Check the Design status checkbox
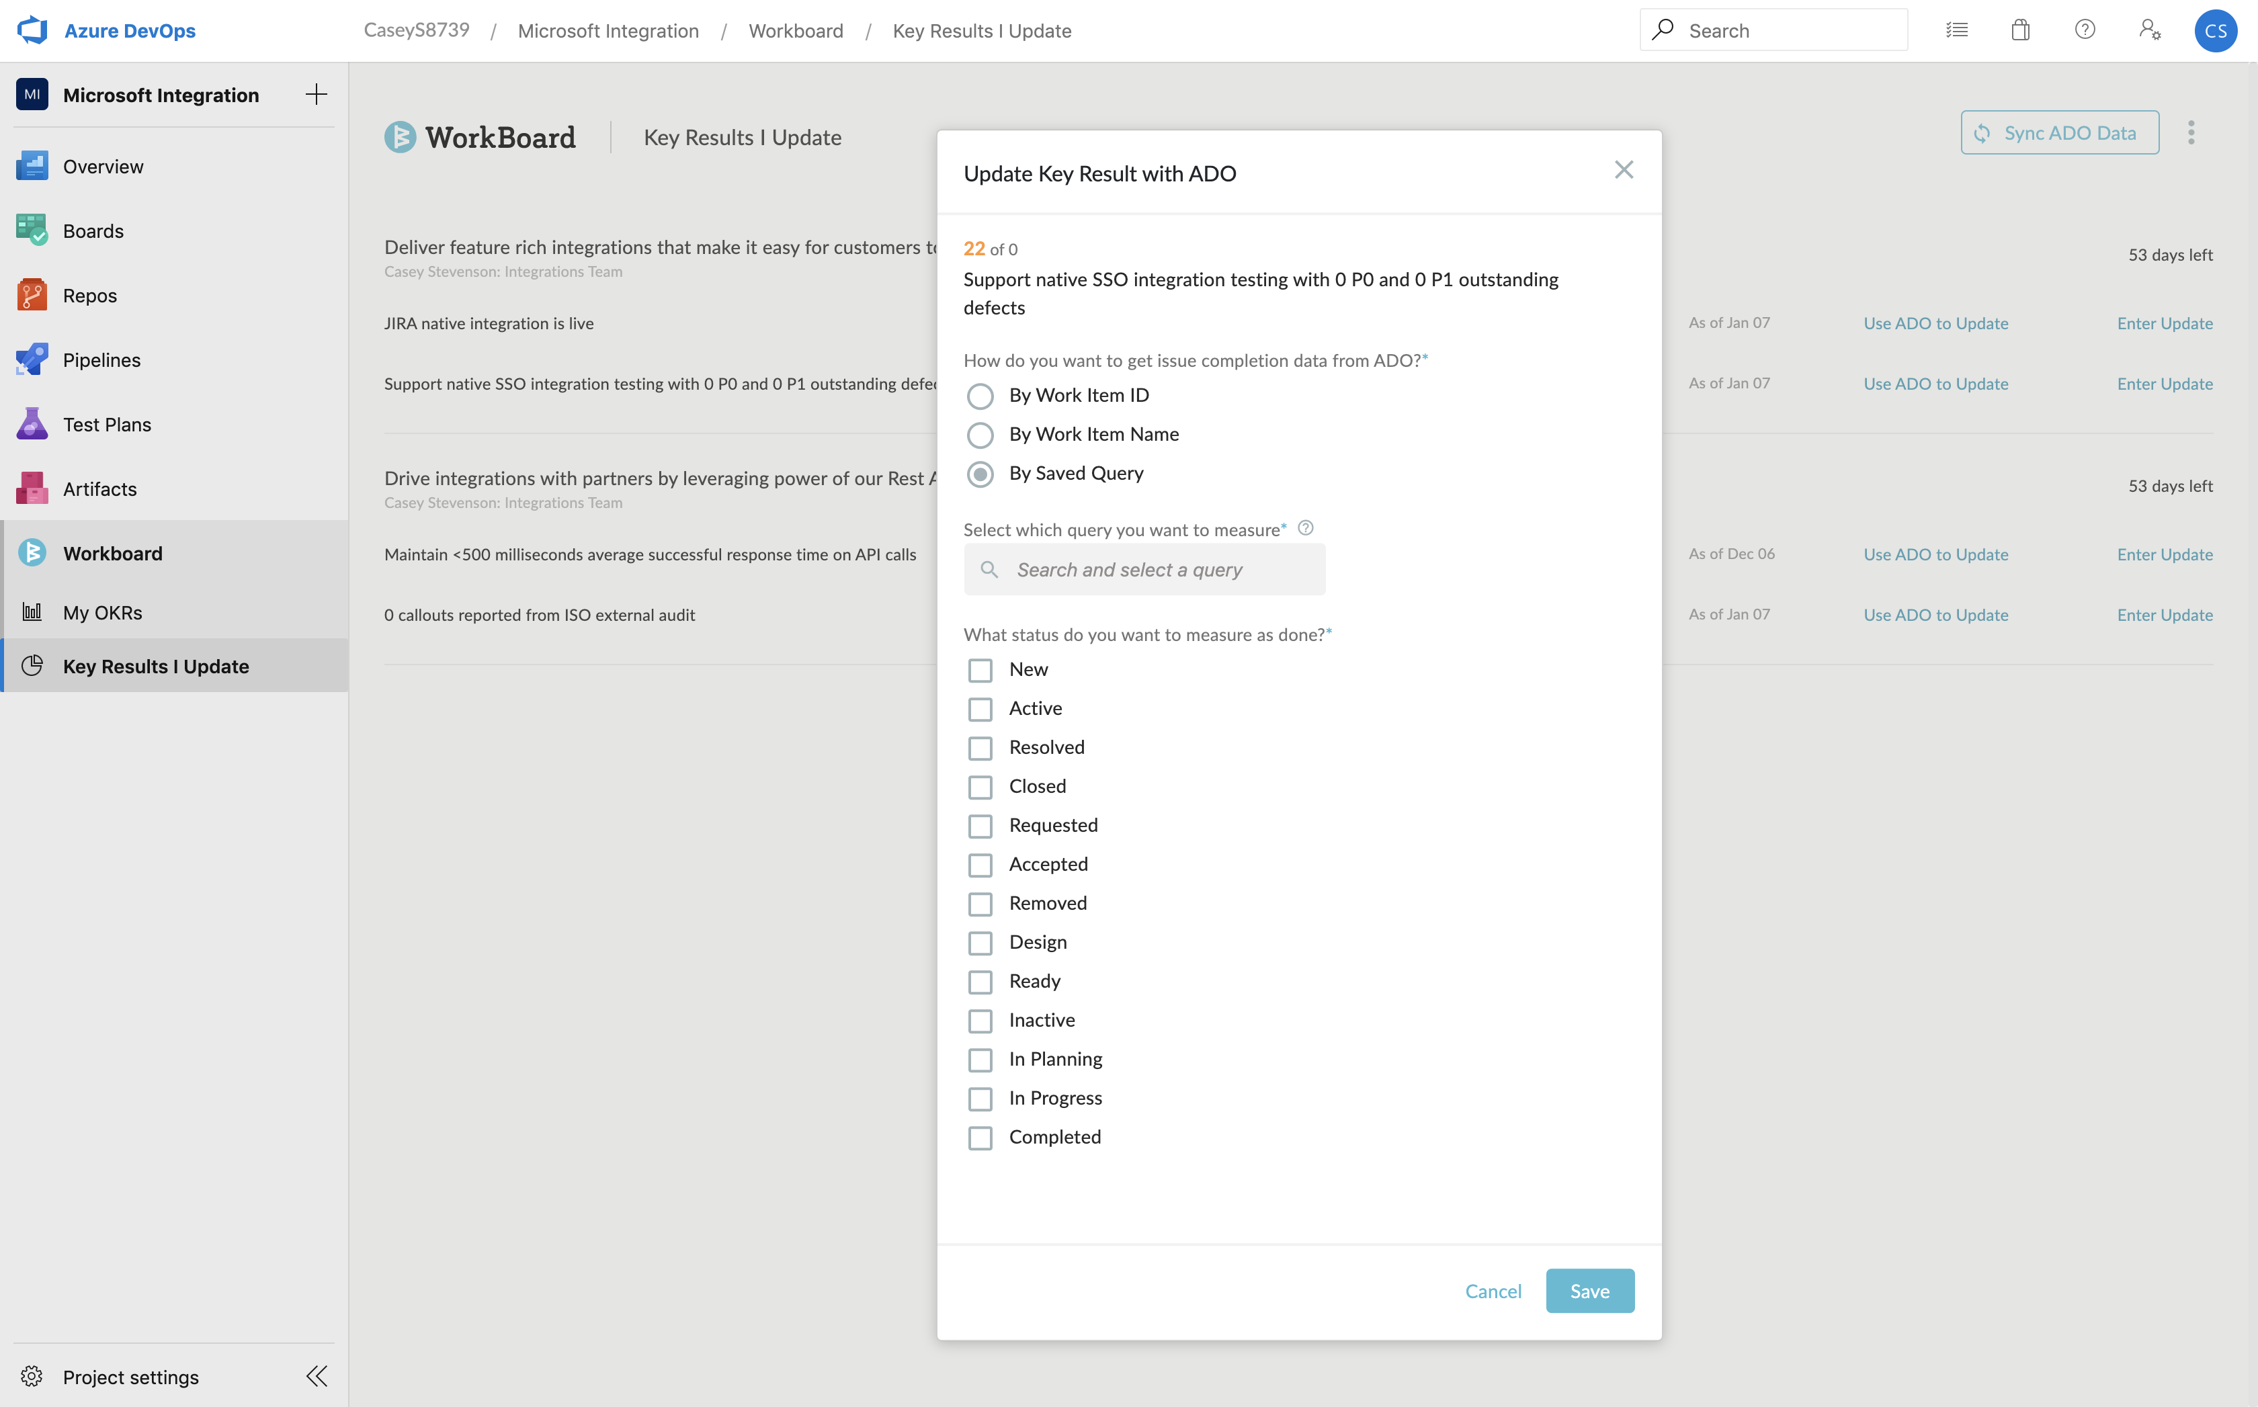The width and height of the screenshot is (2258, 1407). point(980,943)
